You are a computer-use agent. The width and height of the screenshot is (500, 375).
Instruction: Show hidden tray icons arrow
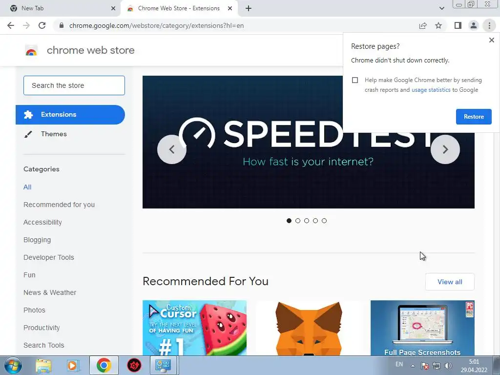click(x=413, y=366)
